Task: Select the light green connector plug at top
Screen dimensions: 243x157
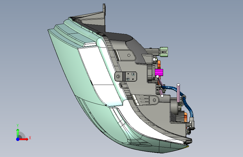Action: [164, 52]
